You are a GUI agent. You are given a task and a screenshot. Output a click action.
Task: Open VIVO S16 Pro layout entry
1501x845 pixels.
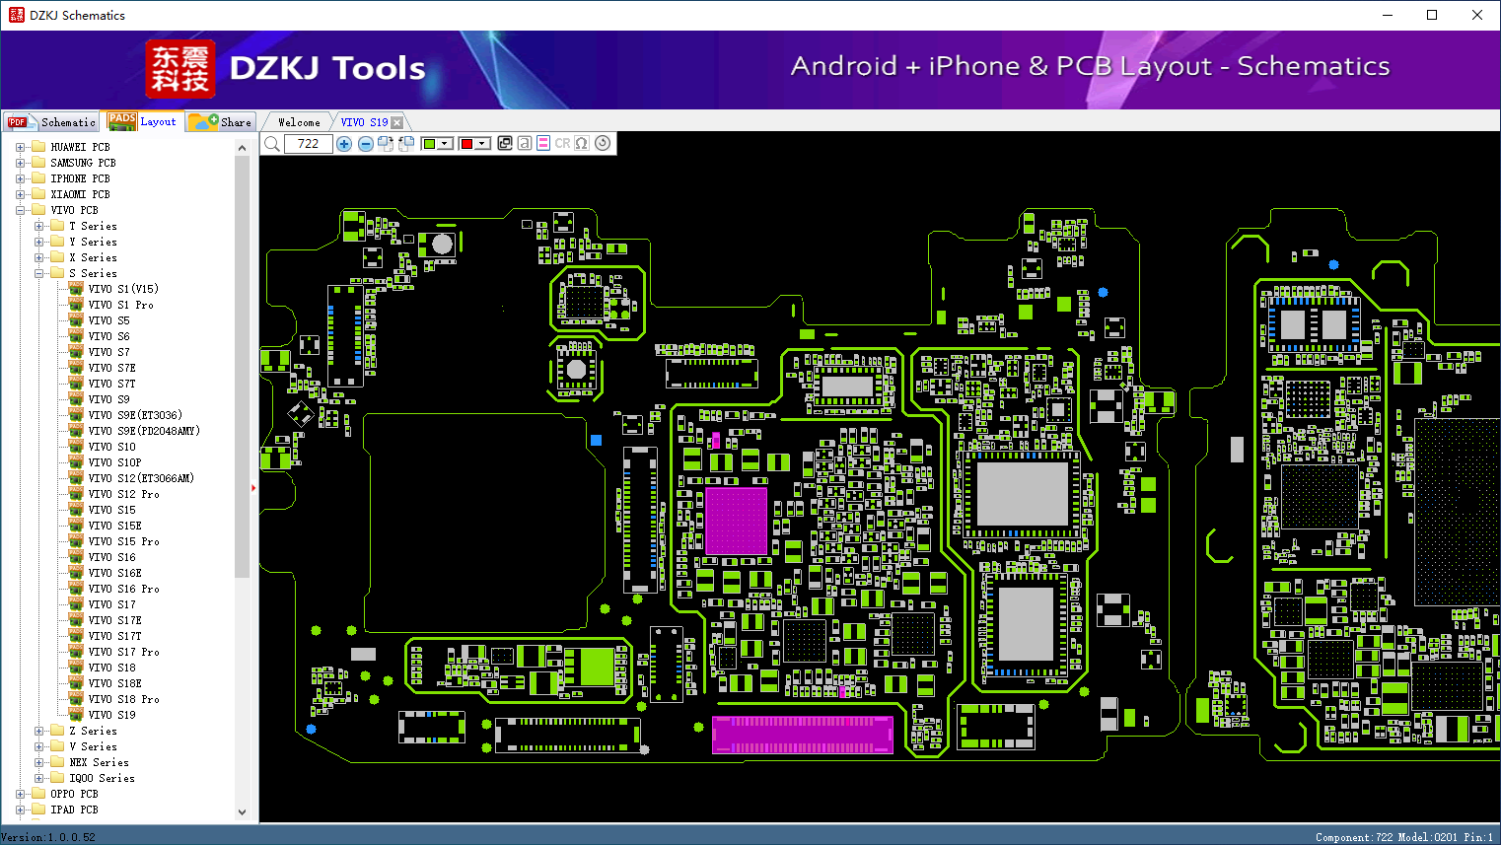tap(124, 589)
